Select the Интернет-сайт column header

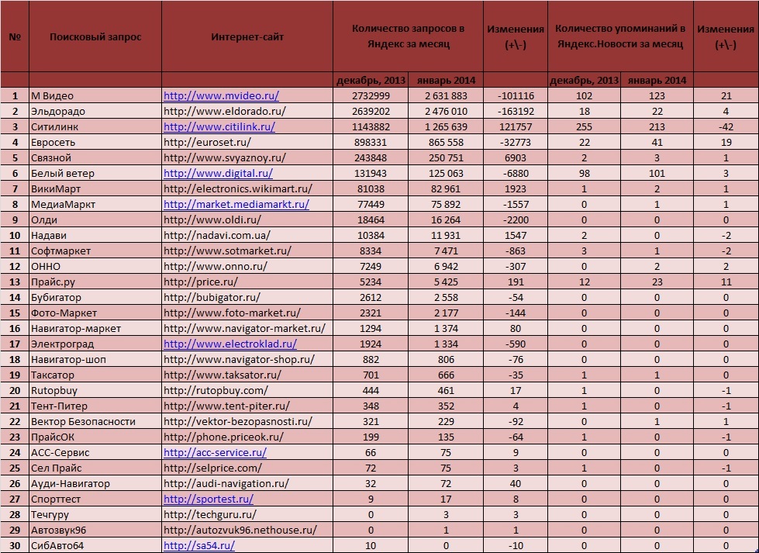point(247,36)
